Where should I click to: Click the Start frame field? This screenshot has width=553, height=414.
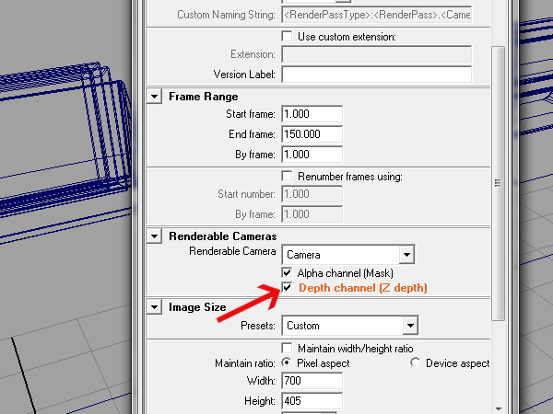point(312,114)
